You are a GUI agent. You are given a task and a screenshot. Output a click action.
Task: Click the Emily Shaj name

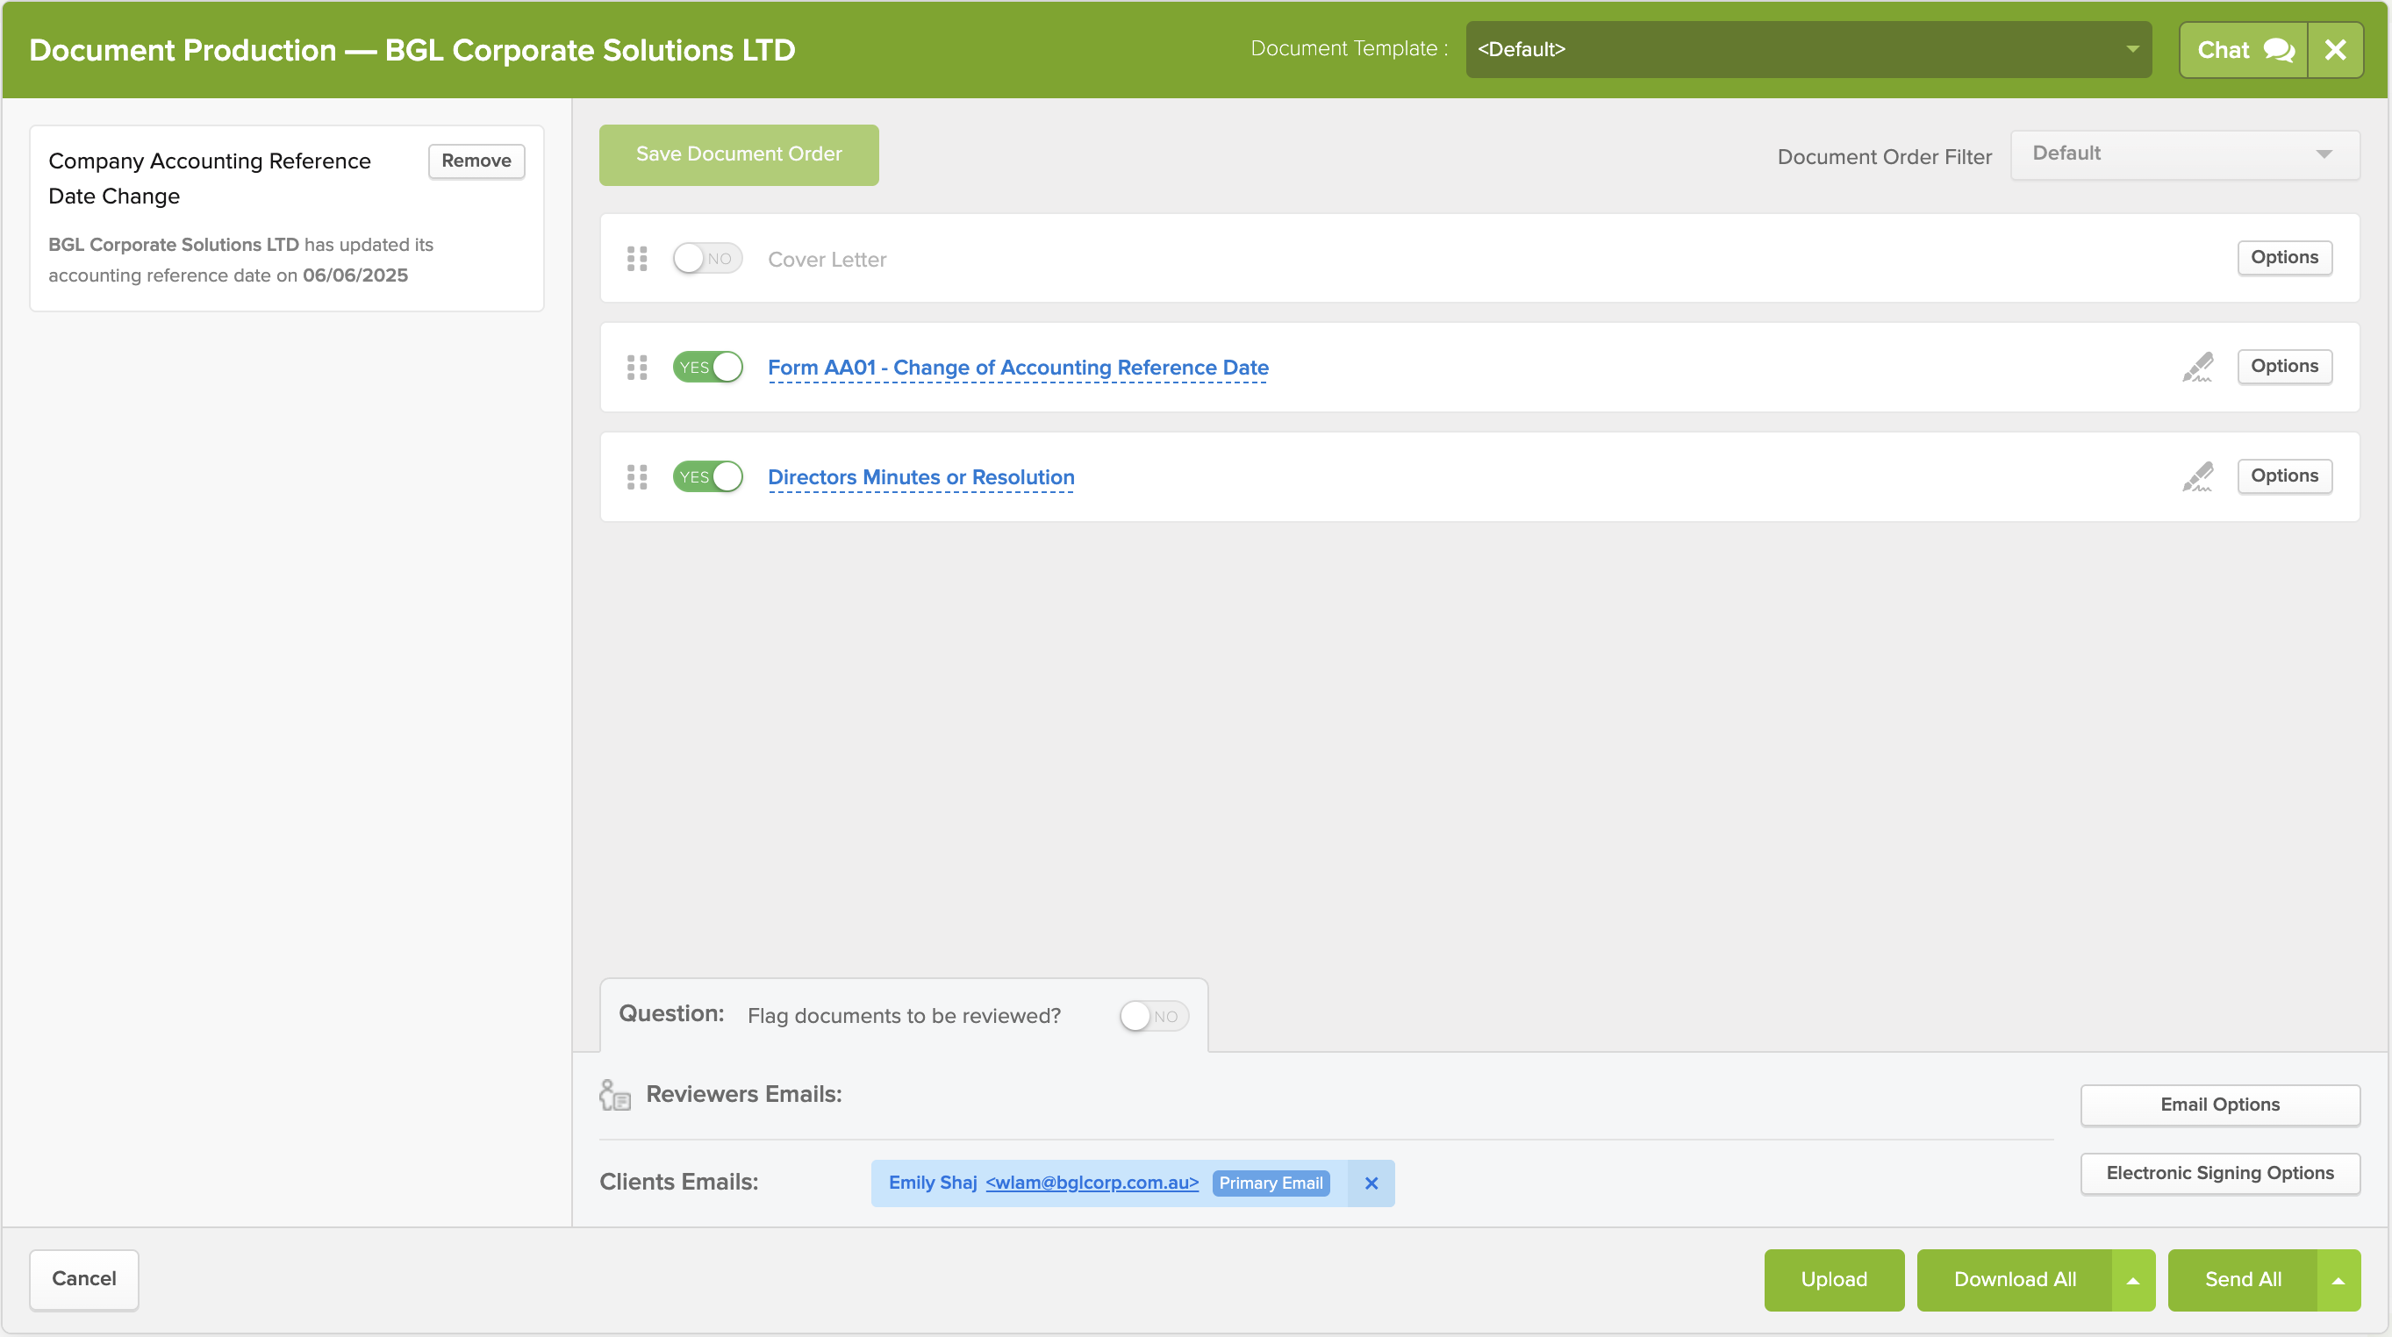tap(932, 1182)
